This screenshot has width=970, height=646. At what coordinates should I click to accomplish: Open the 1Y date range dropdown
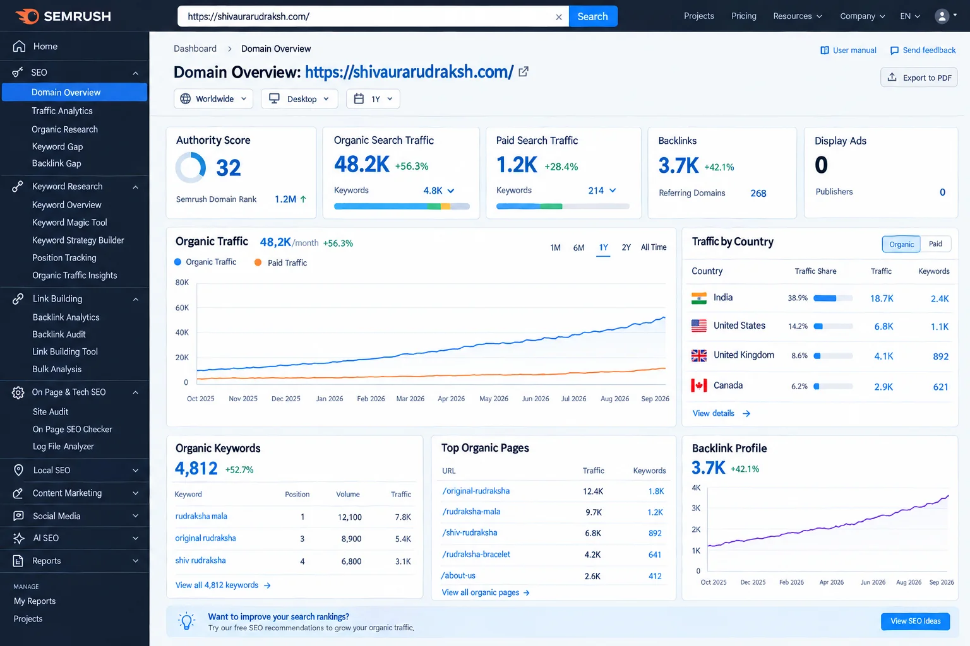[373, 99]
